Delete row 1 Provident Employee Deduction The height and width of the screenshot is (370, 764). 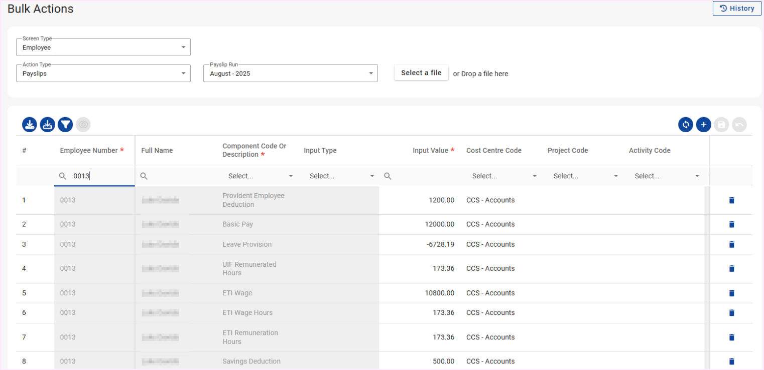(731, 200)
